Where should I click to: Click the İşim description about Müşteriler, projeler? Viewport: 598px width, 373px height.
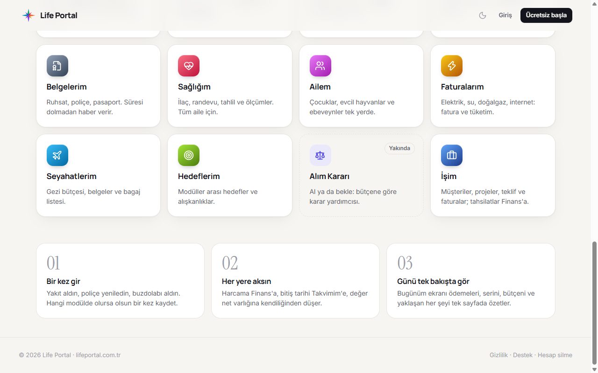coord(485,197)
